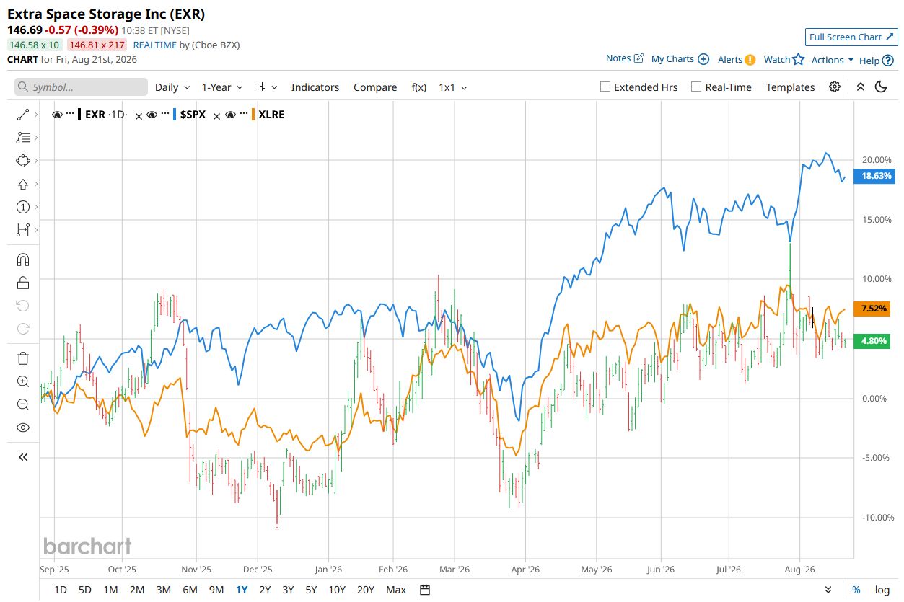Collapse the chart header with the double-up arrow icon
Image resolution: width=904 pixels, height=602 pixels.
(x=860, y=87)
